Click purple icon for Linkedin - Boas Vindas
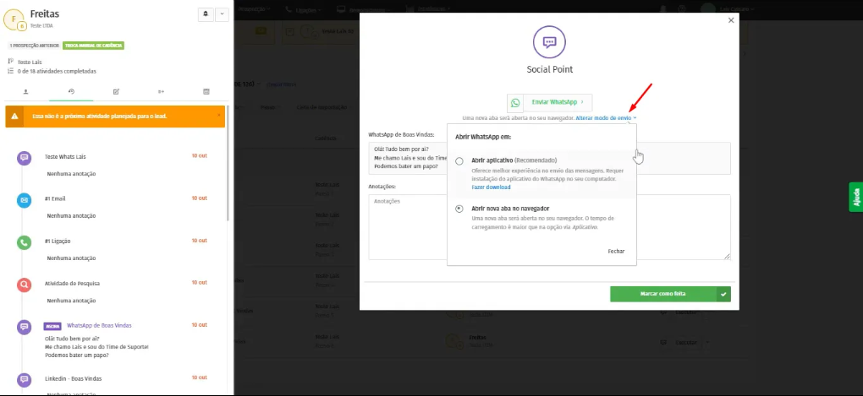 [x=24, y=380]
